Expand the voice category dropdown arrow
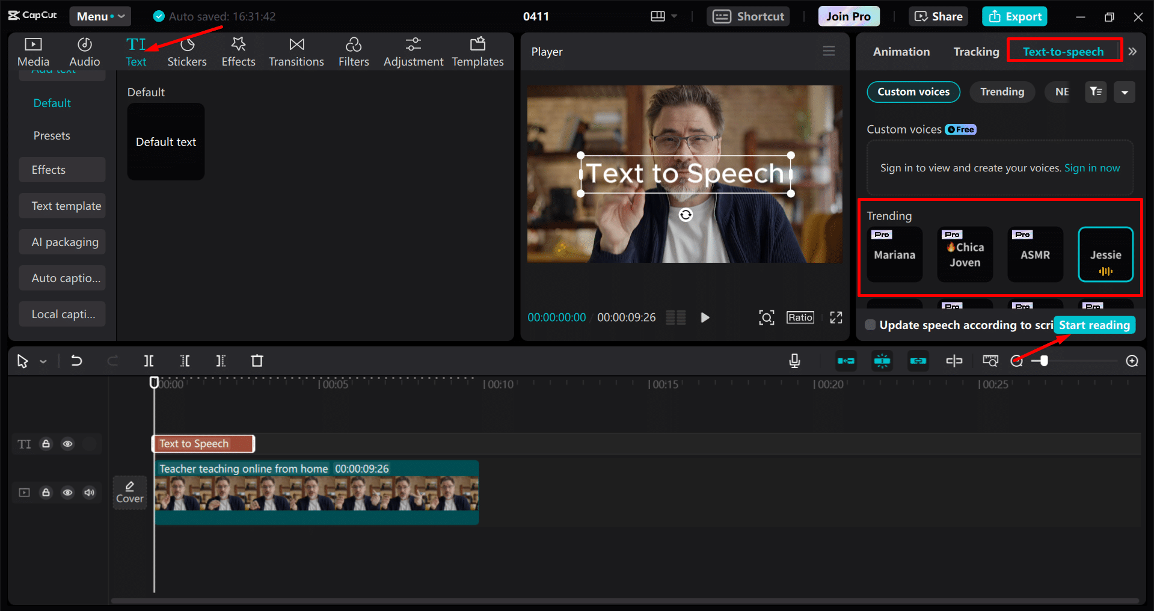 pos(1124,92)
